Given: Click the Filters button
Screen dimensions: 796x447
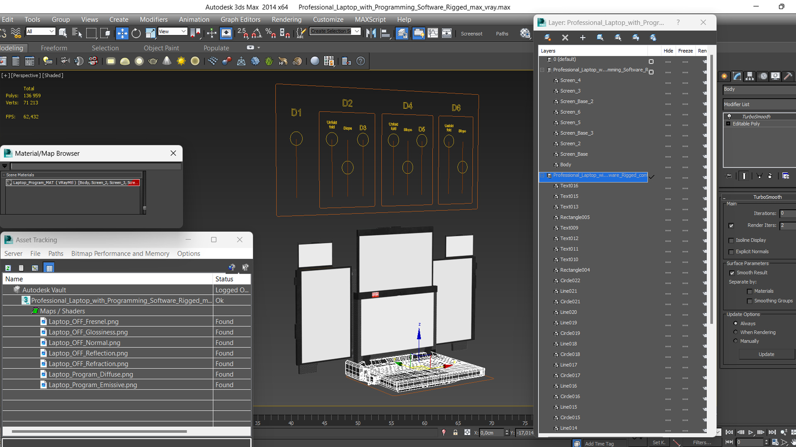Looking at the screenshot, I should [702, 442].
